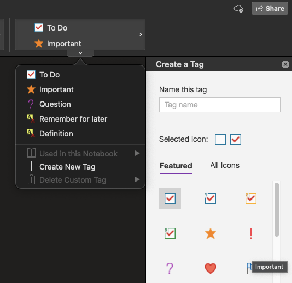Click the plus icon of Create New Tag
The width and height of the screenshot is (292, 283).
(31, 166)
